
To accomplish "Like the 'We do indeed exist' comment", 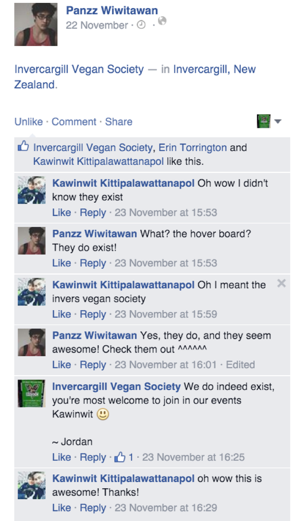I will coord(61,457).
